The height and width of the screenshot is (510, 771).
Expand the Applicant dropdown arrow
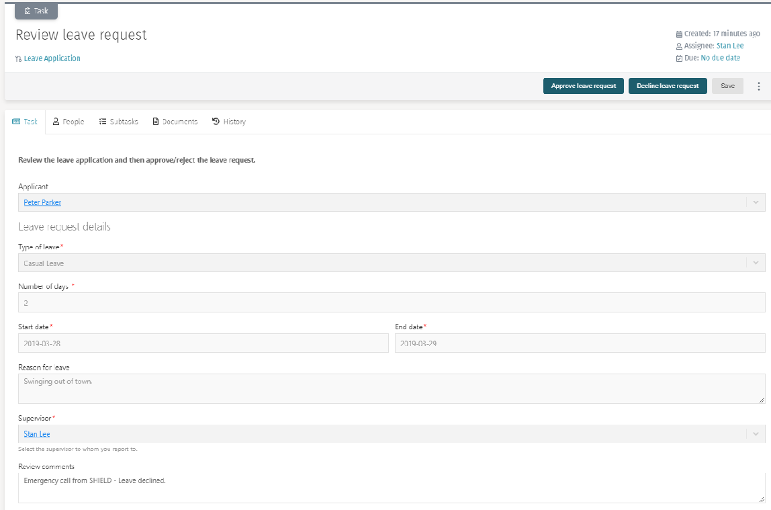click(x=756, y=202)
